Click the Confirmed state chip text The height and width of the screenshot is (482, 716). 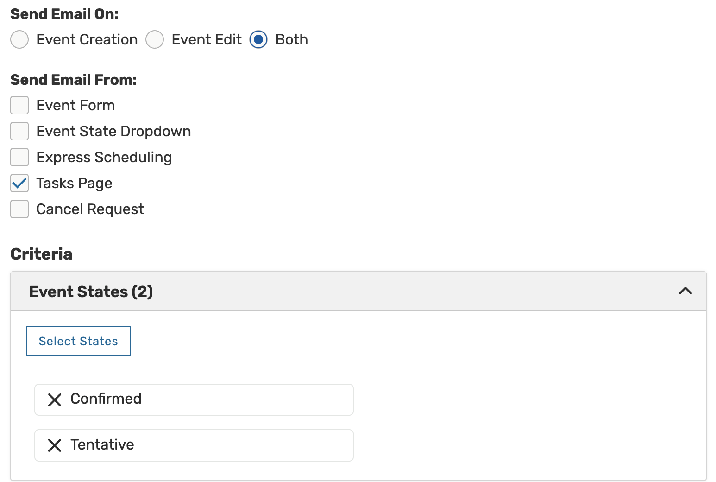106,399
